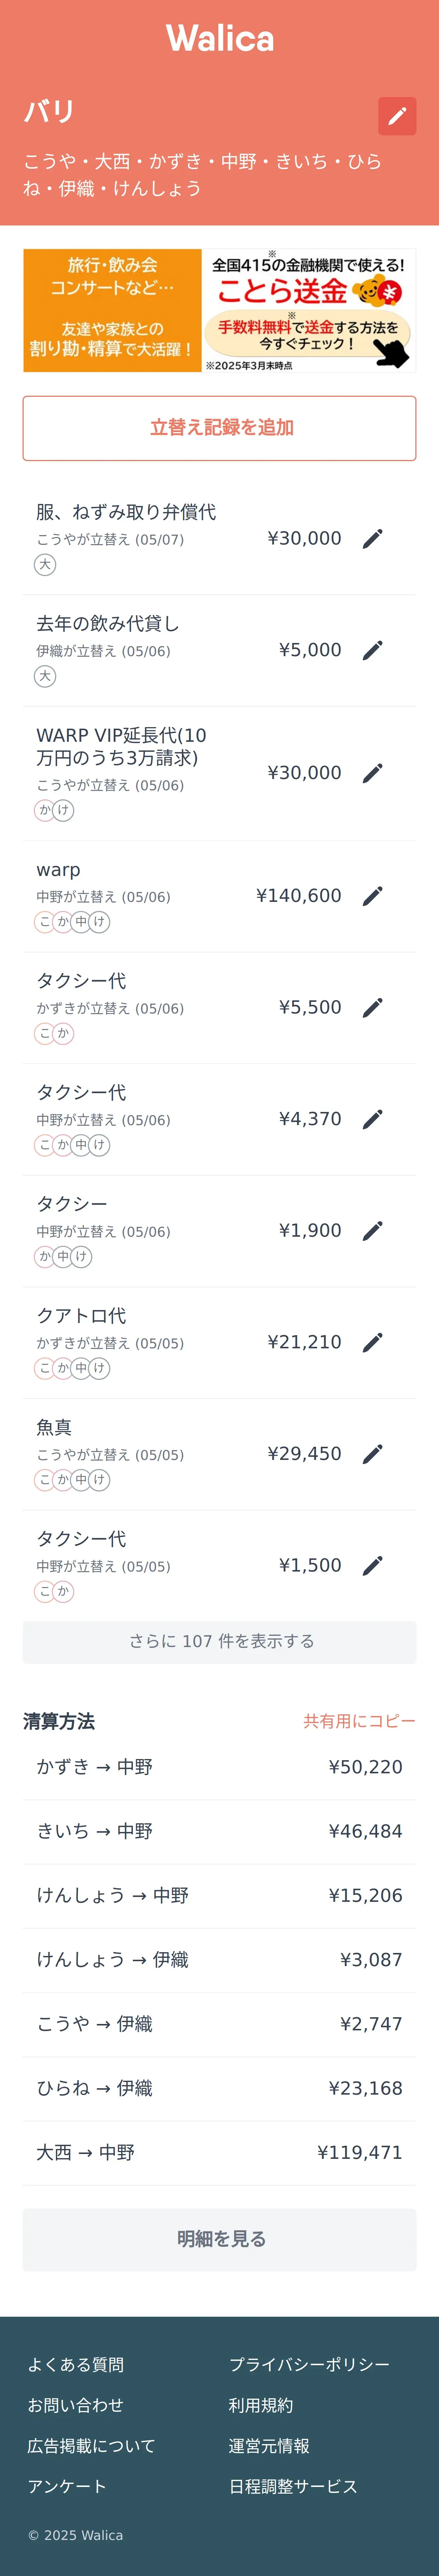Image resolution: width=439 pixels, height=2576 pixels.
Task: Click the 利用規約 footer link
Action: click(260, 2405)
